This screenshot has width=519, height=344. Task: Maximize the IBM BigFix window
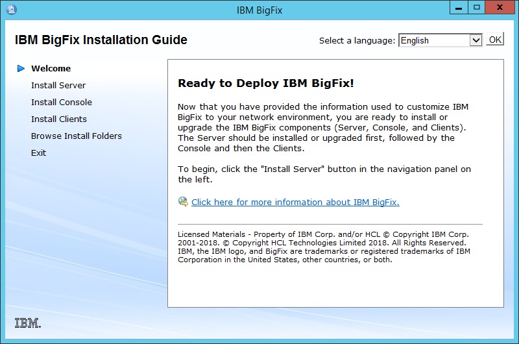(x=477, y=8)
